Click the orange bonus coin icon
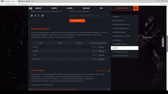Screen dimensions: 168x94 point(98,71)
